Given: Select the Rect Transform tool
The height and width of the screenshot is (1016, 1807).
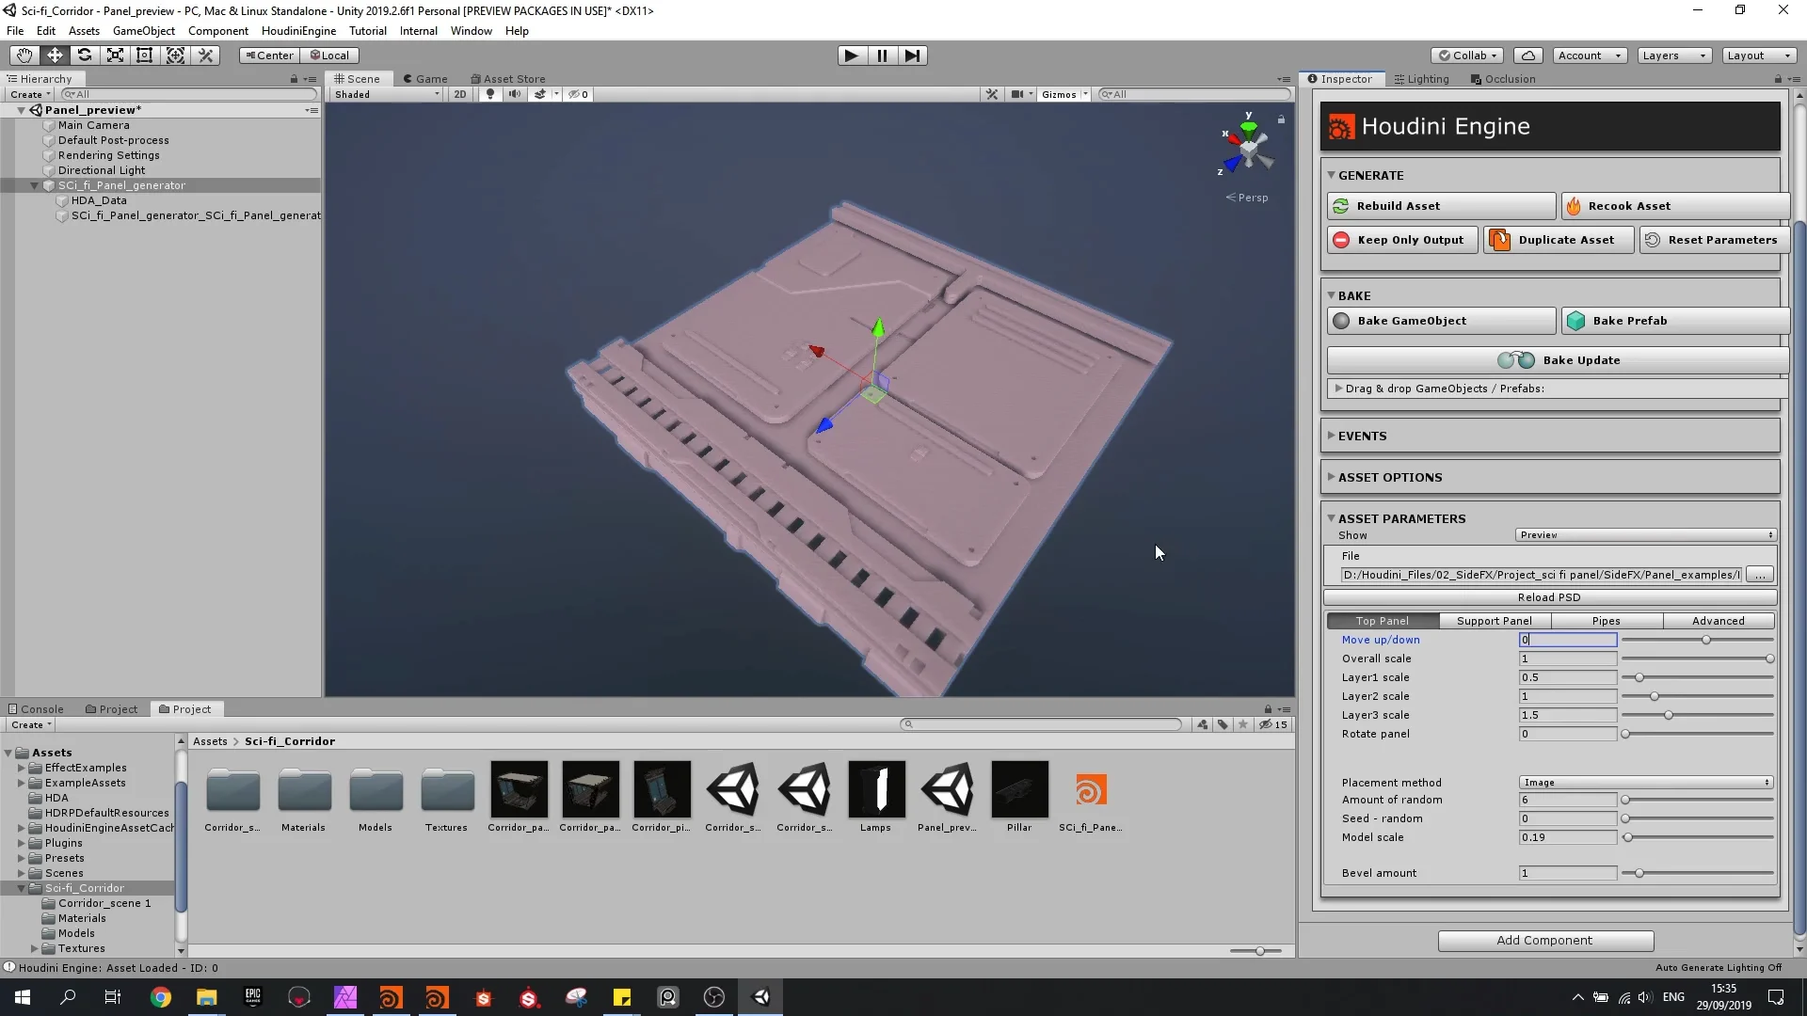Looking at the screenshot, I should click(x=144, y=55).
